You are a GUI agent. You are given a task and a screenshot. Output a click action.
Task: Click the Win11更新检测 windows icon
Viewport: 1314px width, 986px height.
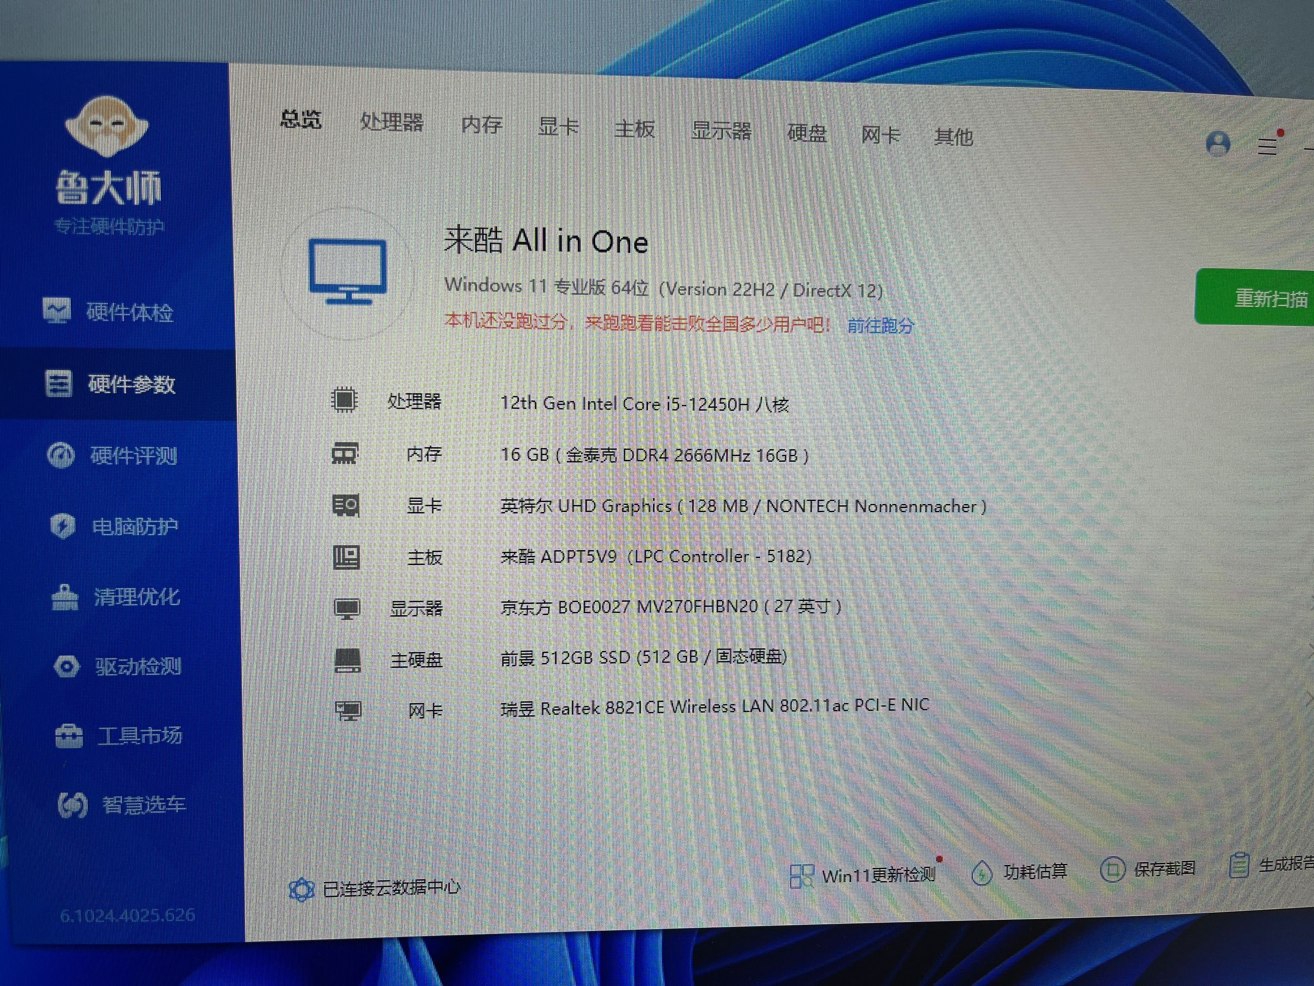point(801,876)
